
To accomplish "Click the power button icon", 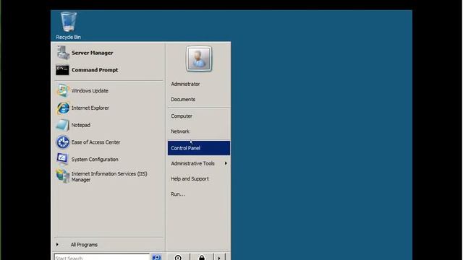I will coord(178,257).
